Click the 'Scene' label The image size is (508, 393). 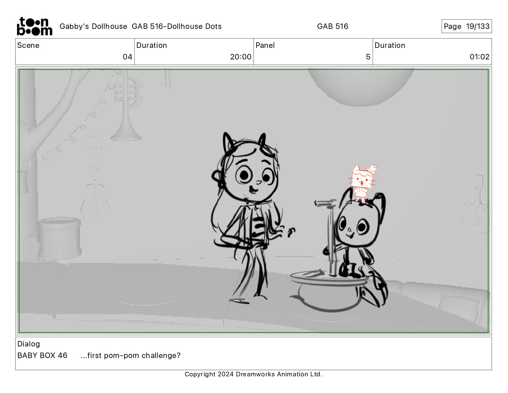point(28,45)
